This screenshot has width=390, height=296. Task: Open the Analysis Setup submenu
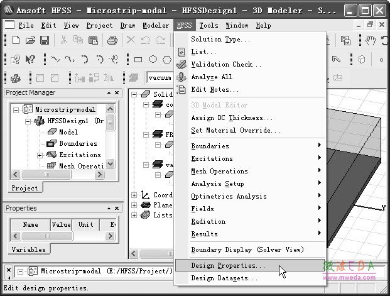[x=250, y=184]
